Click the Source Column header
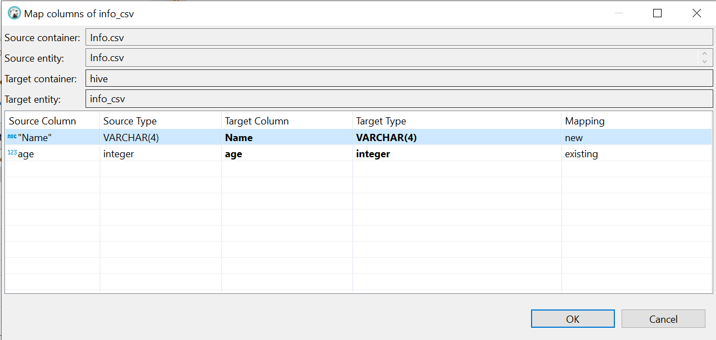716x340 pixels. coord(42,121)
